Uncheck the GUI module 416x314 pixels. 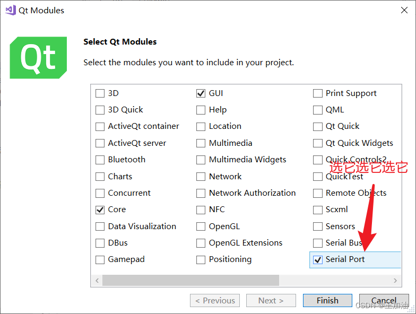pyautogui.click(x=201, y=93)
